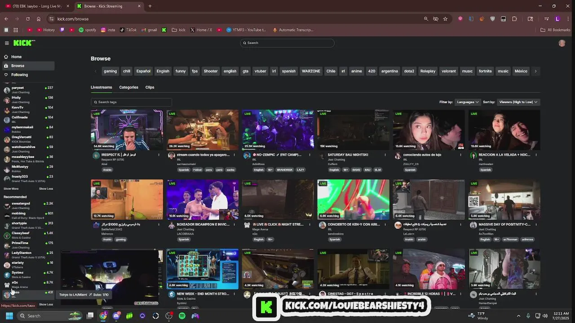
Task: Collapse following list with Show Less
Action: click(x=46, y=188)
